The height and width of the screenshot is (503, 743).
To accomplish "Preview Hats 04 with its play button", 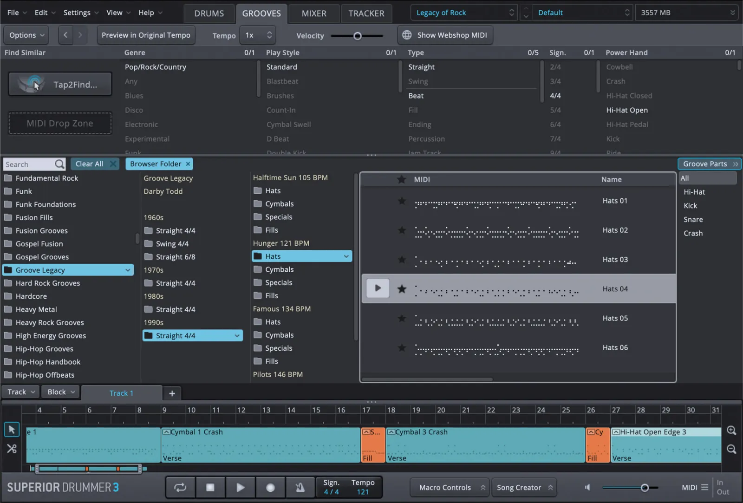I will 378,288.
